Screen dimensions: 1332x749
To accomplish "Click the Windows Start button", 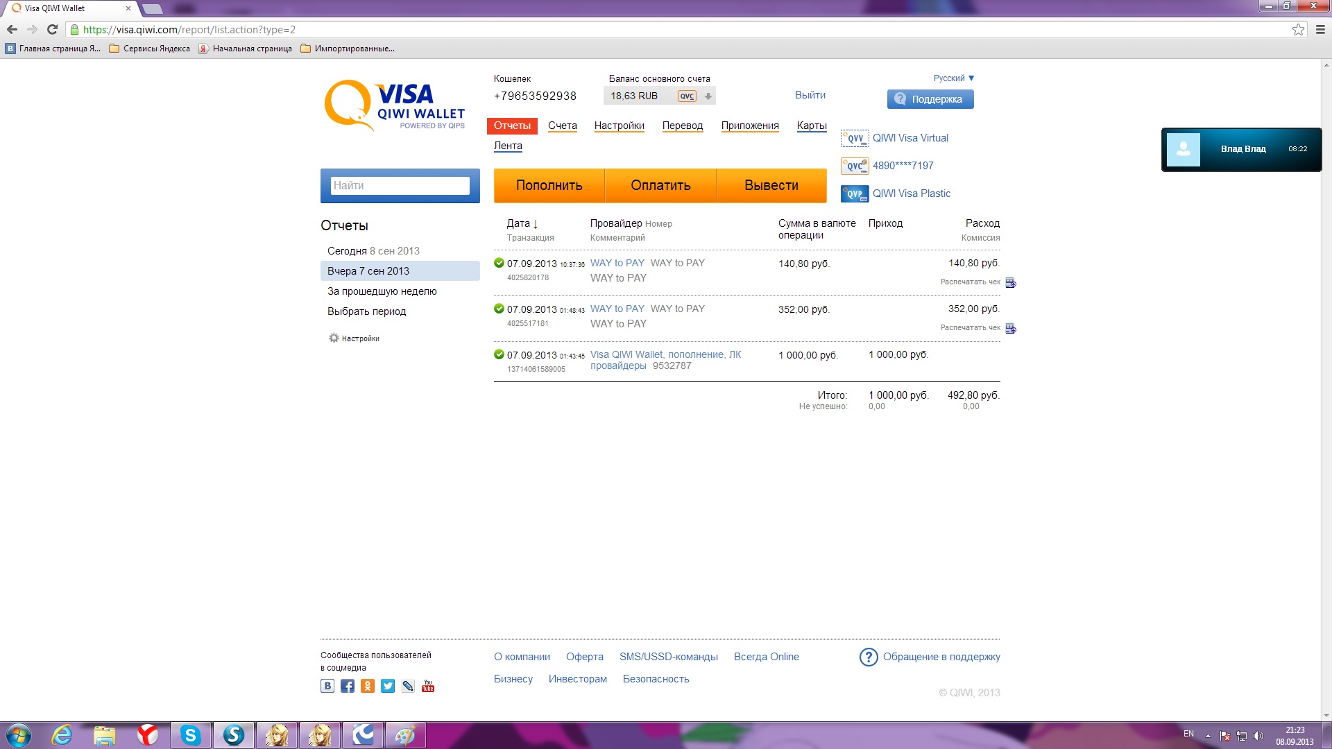I will [19, 735].
